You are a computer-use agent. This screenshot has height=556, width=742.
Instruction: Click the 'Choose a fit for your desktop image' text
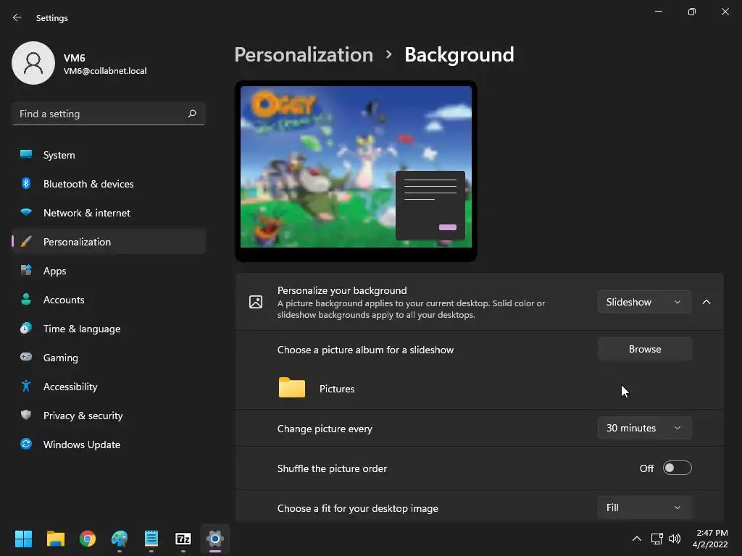358,508
